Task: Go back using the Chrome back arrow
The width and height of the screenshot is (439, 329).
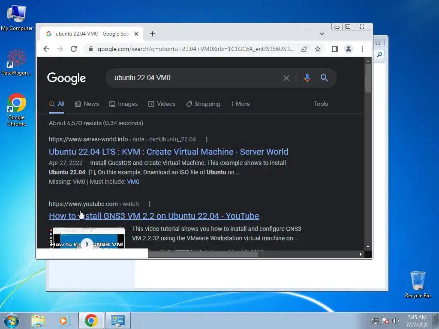Action: coord(46,49)
